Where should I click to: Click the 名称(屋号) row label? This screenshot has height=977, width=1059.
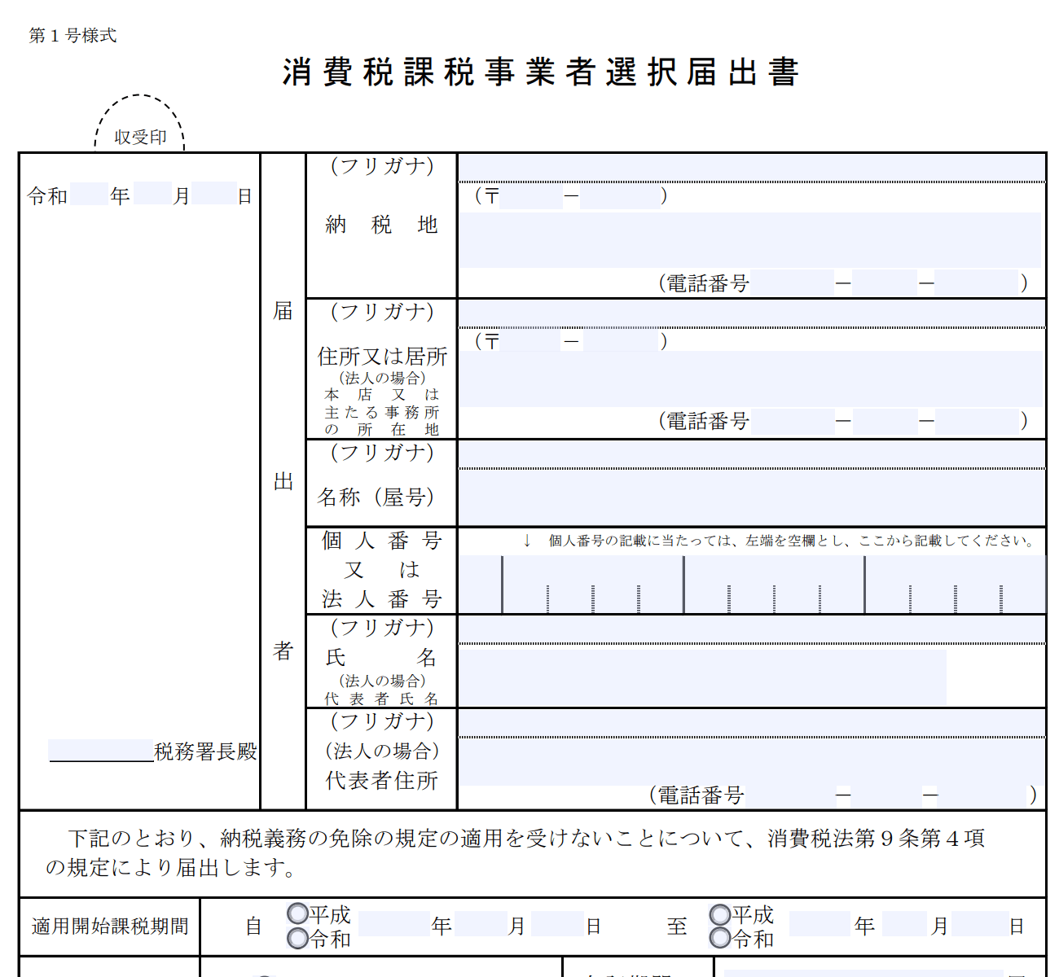[376, 497]
